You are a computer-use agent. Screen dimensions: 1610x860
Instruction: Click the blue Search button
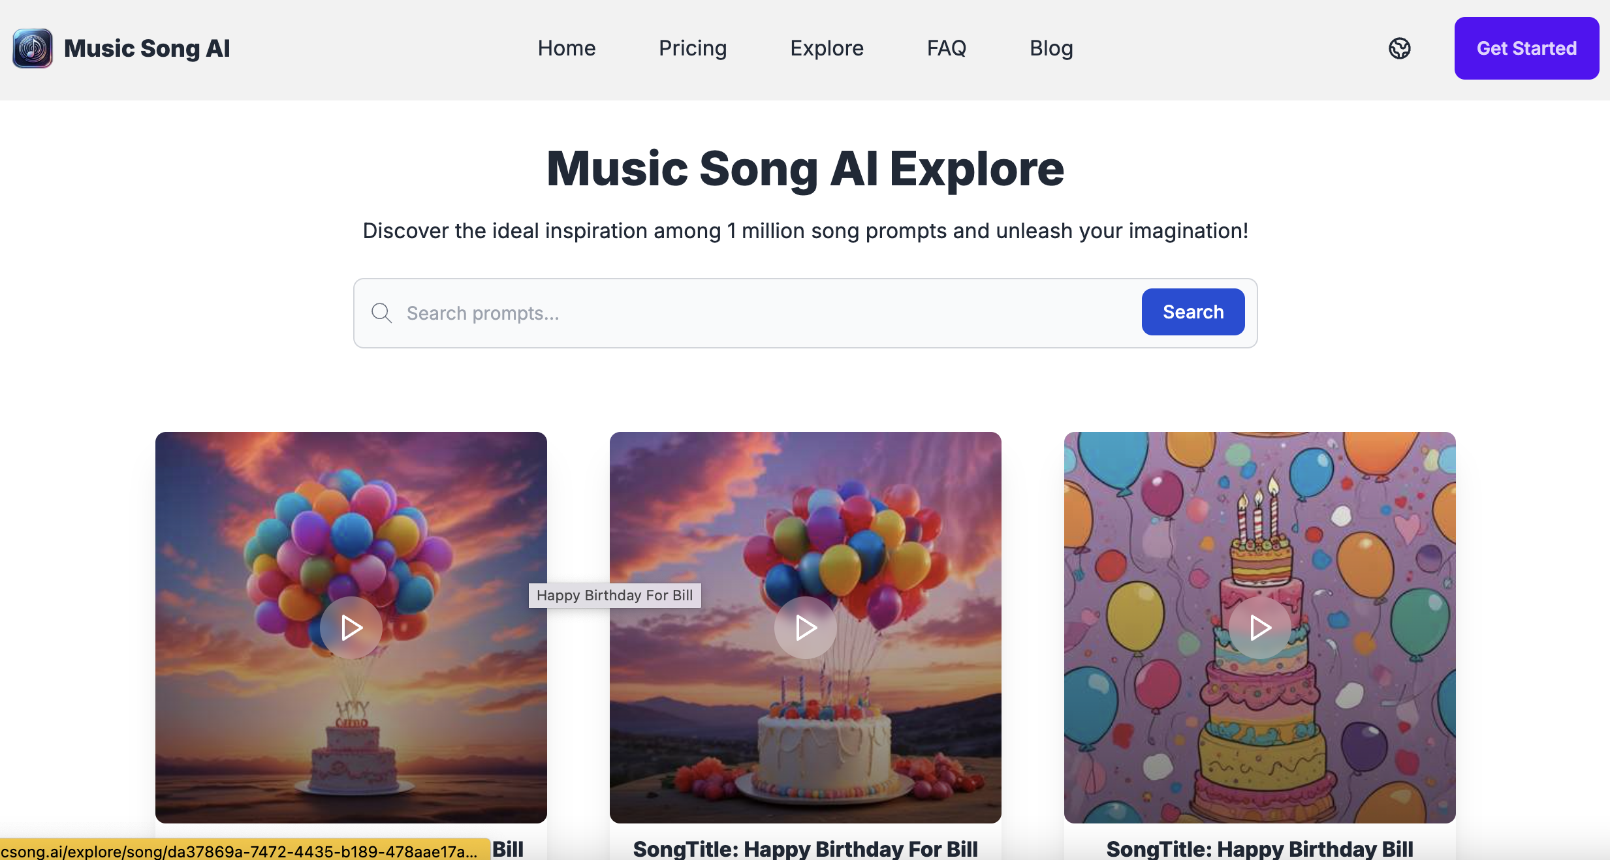[x=1193, y=312]
